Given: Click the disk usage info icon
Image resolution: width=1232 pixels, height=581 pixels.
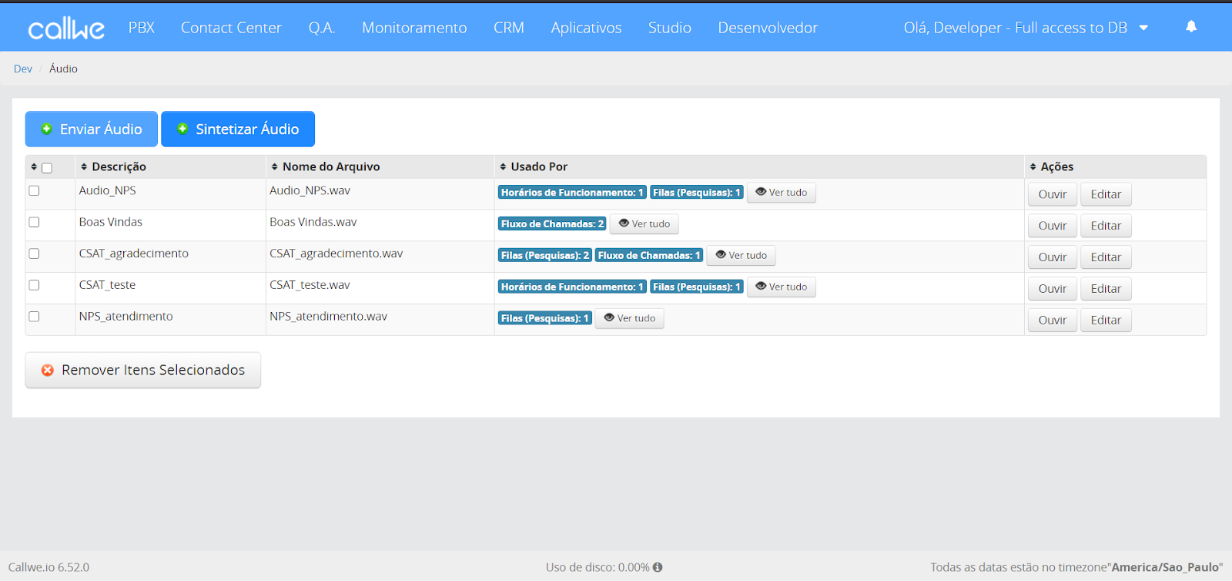Looking at the screenshot, I should [658, 567].
